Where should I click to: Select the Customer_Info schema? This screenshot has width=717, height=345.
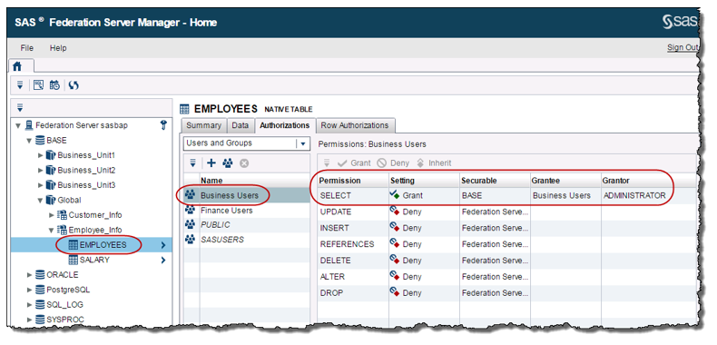[x=95, y=215]
